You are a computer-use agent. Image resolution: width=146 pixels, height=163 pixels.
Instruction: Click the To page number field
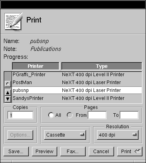point(129,115)
